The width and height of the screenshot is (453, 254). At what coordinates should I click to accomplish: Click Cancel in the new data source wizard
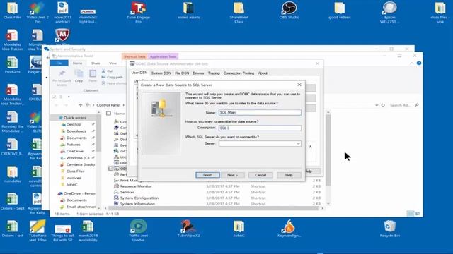(x=260, y=175)
